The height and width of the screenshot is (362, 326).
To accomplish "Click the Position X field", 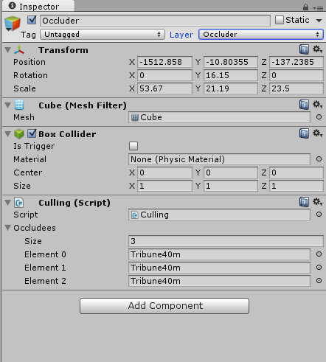I will [164, 62].
